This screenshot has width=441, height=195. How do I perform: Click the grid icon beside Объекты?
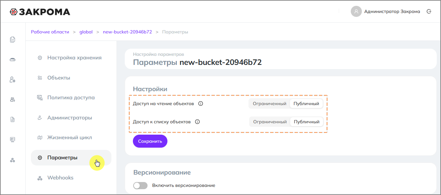pos(40,78)
